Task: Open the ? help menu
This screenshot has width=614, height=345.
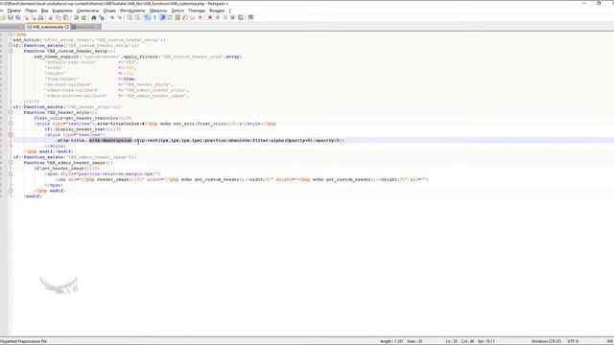Action: point(230,11)
